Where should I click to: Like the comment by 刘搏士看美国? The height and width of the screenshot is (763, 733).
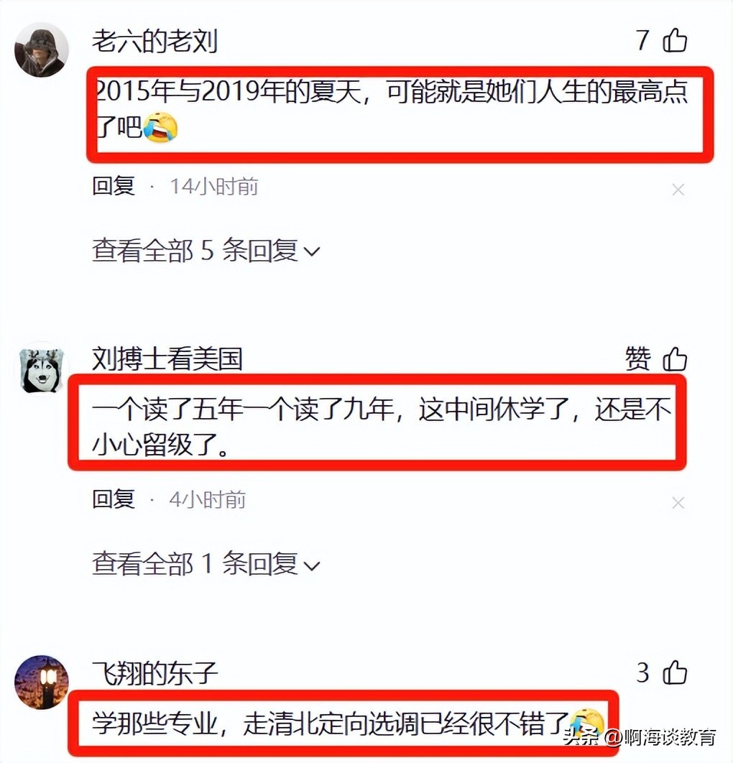675,360
